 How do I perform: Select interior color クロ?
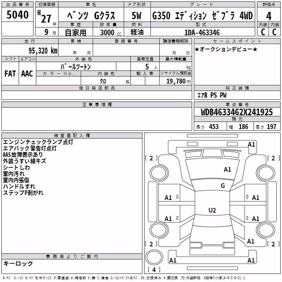(103, 81)
